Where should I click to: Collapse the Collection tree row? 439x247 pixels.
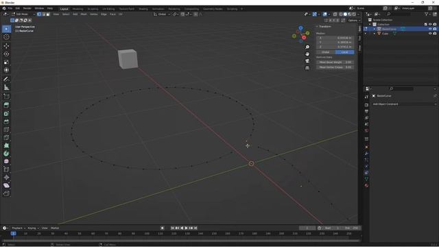coord(370,25)
